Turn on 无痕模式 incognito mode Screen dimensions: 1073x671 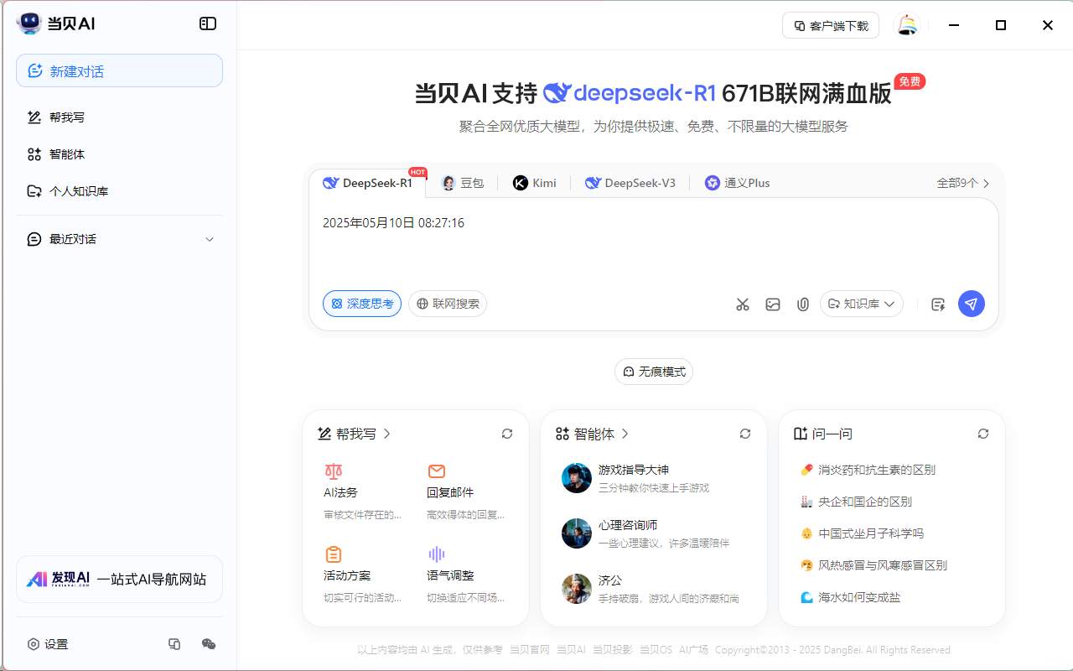tap(654, 372)
